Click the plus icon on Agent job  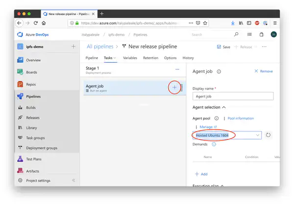pyautogui.click(x=174, y=87)
